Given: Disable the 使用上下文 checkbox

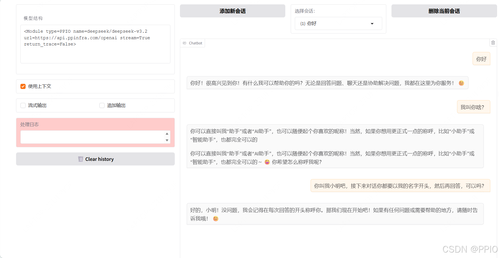Looking at the screenshot, I should [x=23, y=86].
